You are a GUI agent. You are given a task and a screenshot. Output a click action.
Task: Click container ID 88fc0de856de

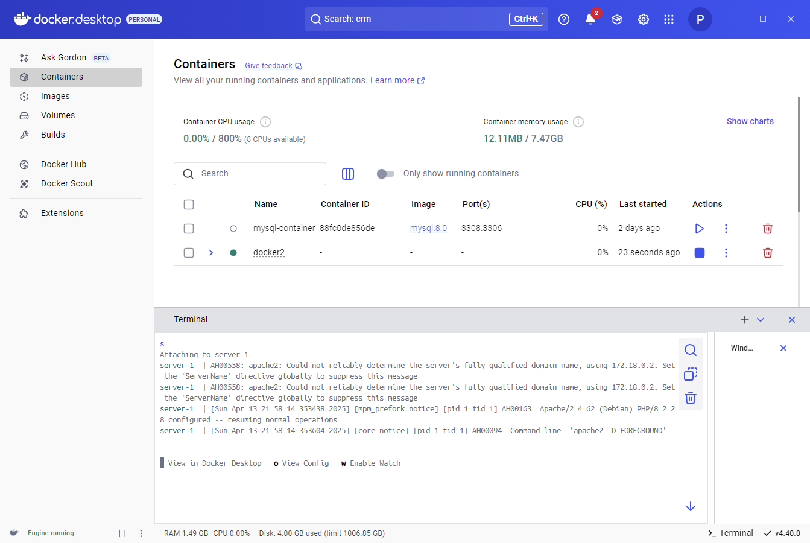tap(347, 228)
